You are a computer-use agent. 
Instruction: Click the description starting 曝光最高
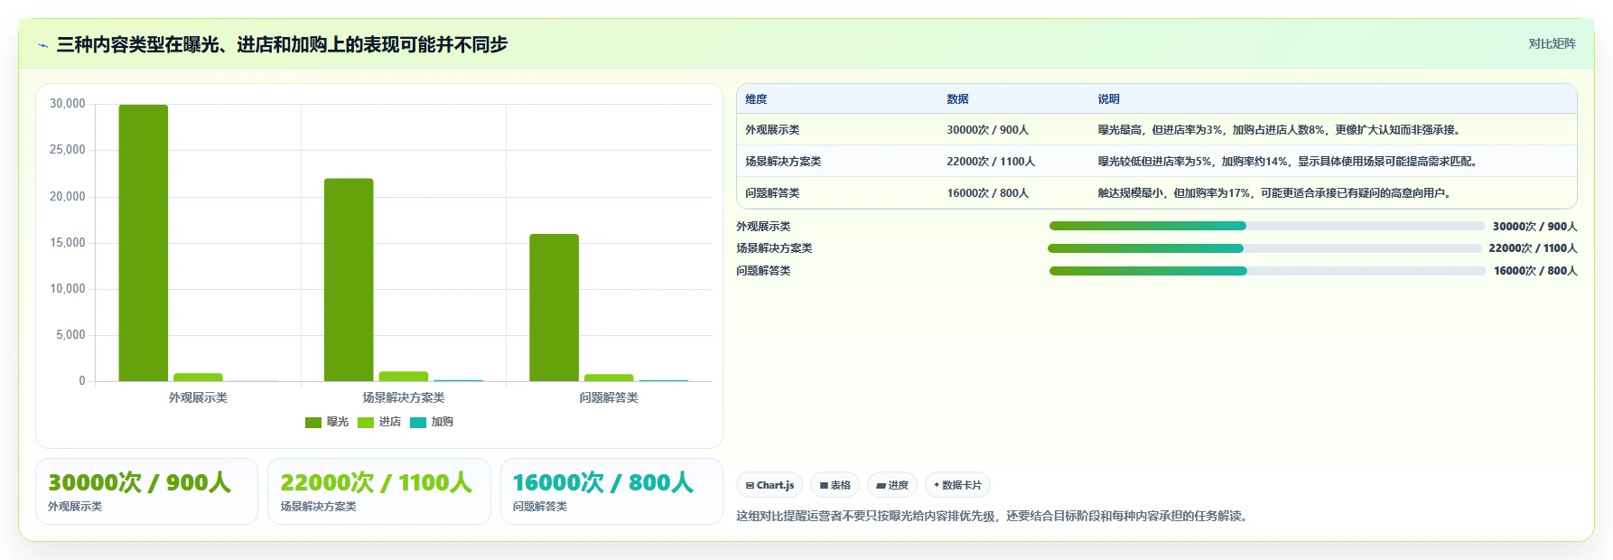pos(1279,130)
